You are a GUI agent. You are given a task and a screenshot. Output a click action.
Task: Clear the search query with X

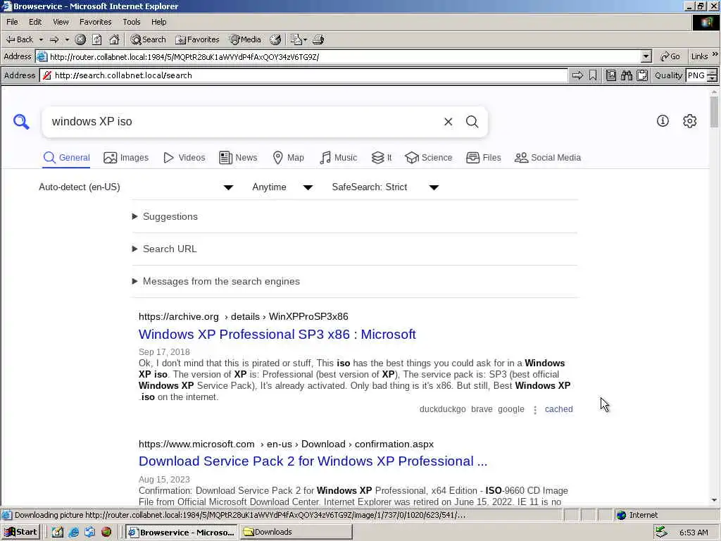coord(448,121)
